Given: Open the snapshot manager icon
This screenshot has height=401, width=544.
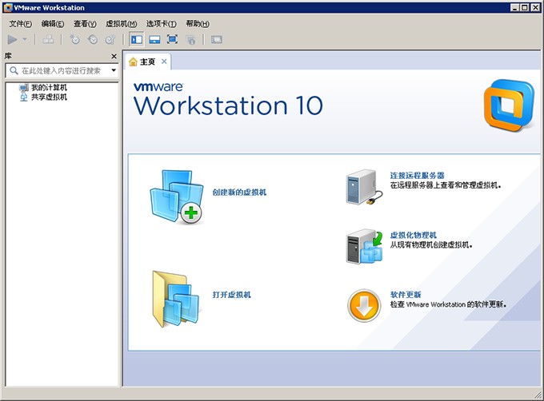Looking at the screenshot, I should point(110,39).
